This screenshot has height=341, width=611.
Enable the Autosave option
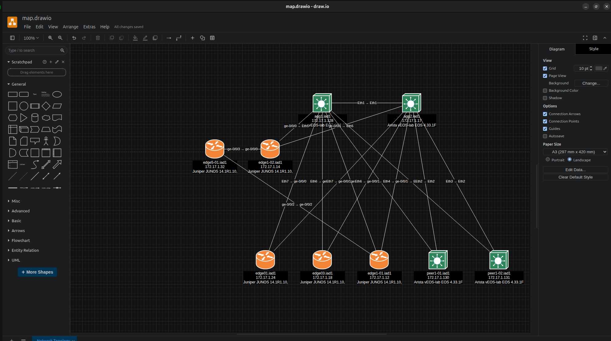click(x=545, y=136)
